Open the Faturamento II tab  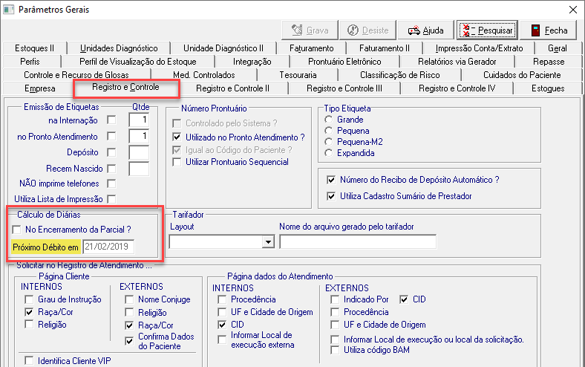click(385, 48)
